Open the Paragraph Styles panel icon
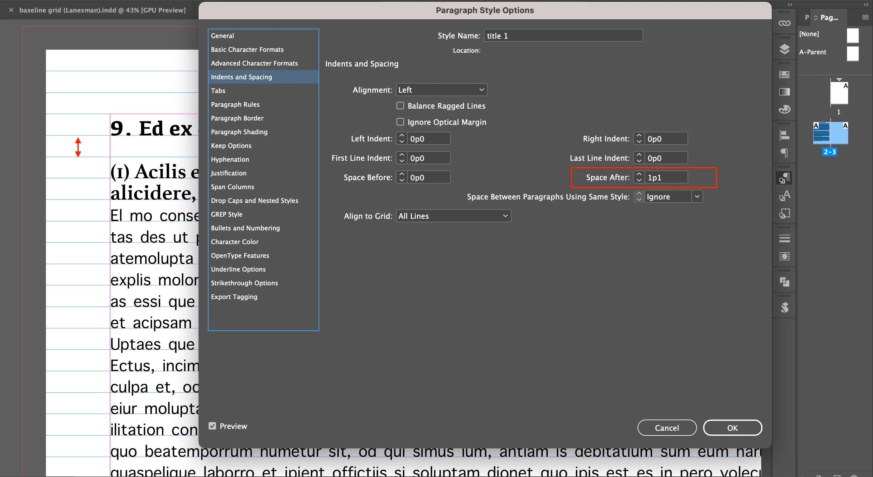The image size is (873, 477). pyautogui.click(x=784, y=178)
